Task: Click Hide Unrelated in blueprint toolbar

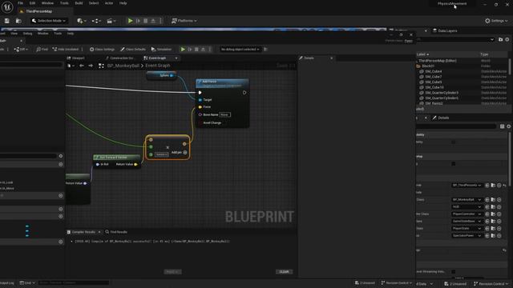Action: tap(66, 50)
